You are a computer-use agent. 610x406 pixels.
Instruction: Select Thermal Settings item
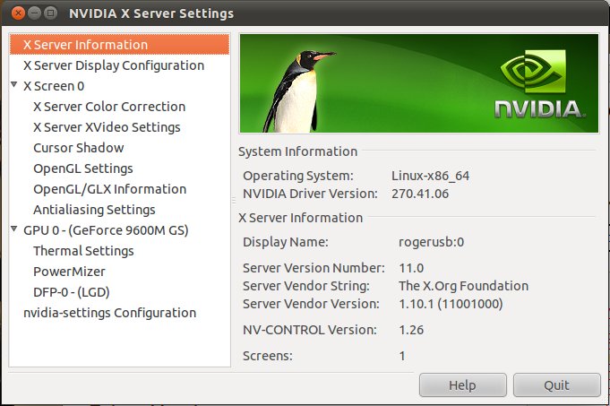click(x=83, y=251)
